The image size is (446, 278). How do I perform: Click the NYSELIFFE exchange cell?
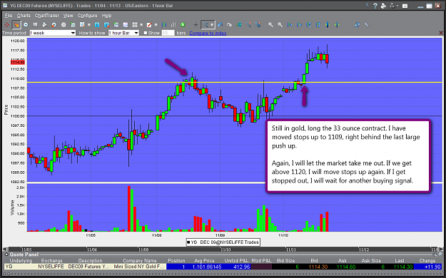click(x=51, y=267)
